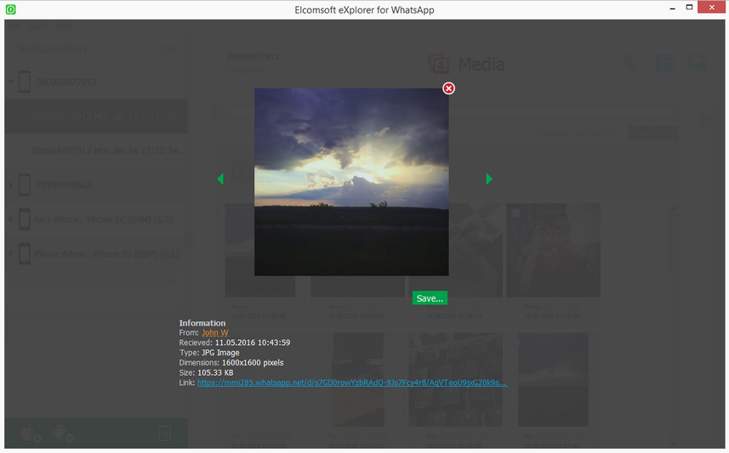The width and height of the screenshot is (729, 453).
Task: Collapse the 380958977912 device node
Action: (x=11, y=82)
